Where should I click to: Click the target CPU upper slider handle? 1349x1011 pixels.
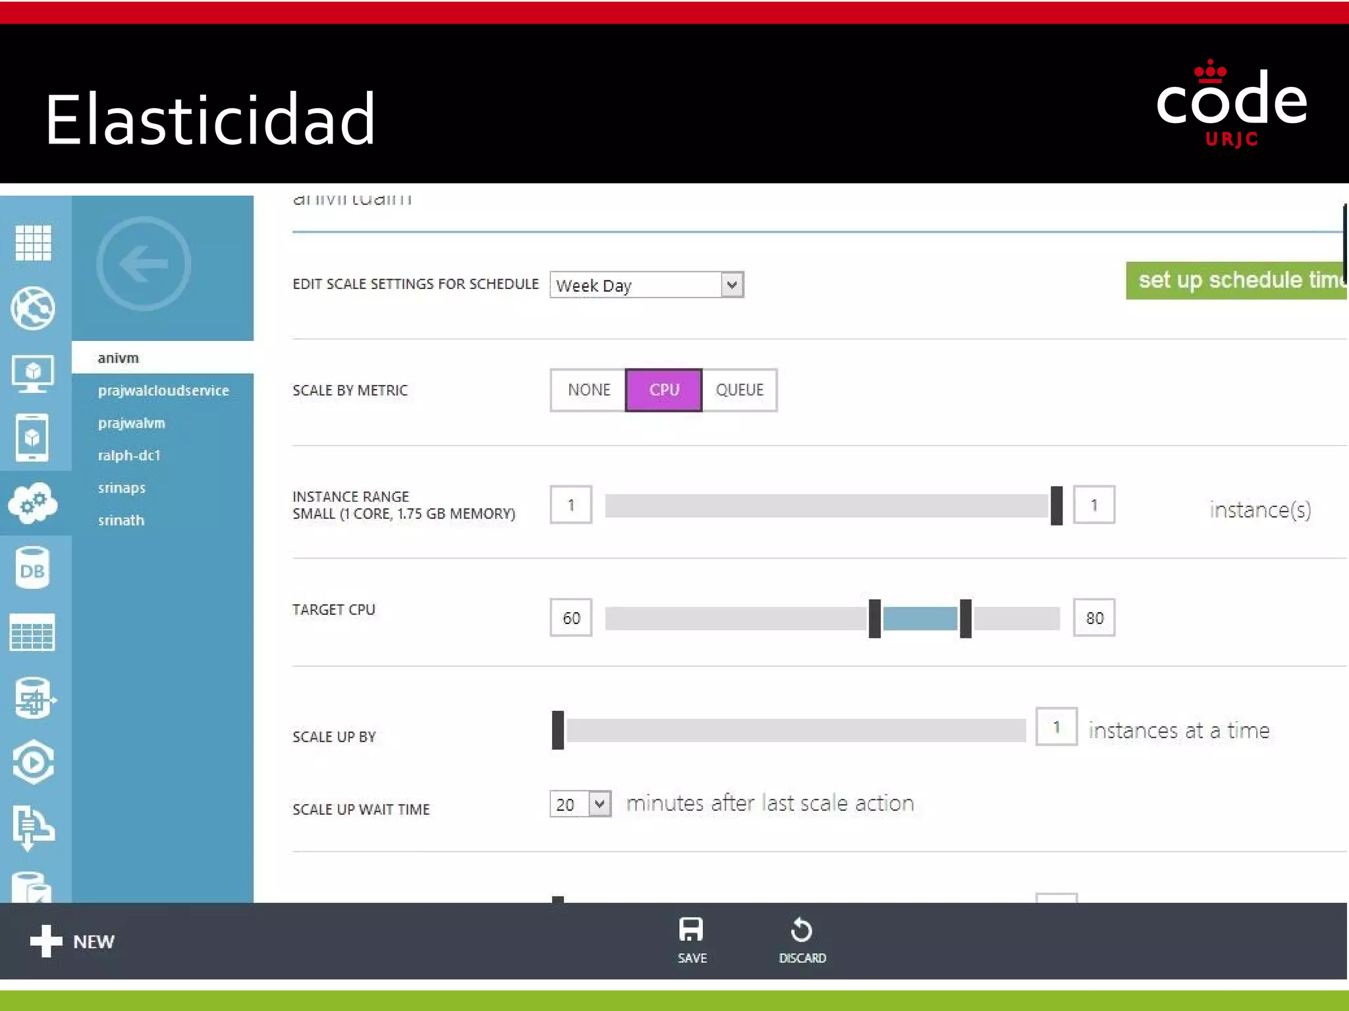pyautogui.click(x=966, y=618)
